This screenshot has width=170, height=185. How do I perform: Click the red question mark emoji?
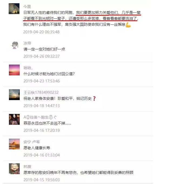[94, 98]
